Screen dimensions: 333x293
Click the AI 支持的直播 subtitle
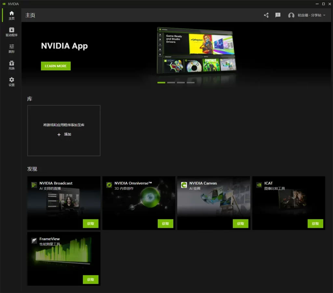pos(50,188)
